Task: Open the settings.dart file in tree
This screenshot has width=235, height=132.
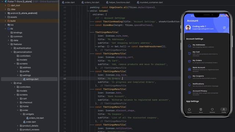Action: tap(31, 79)
